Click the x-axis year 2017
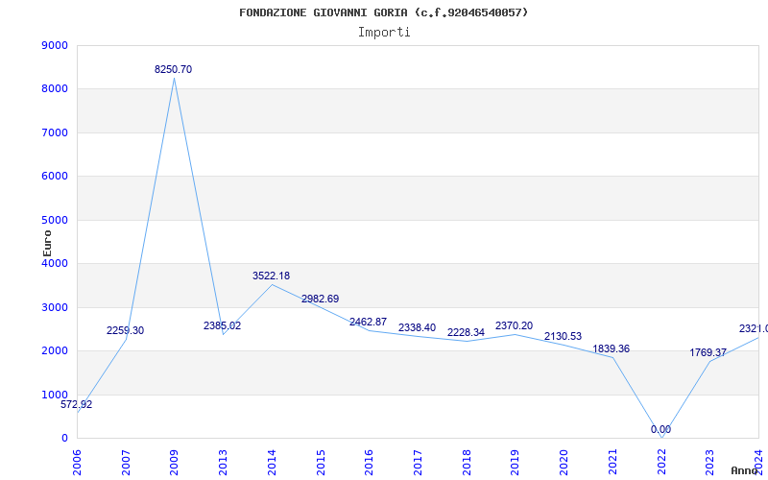 [x=418, y=463]
